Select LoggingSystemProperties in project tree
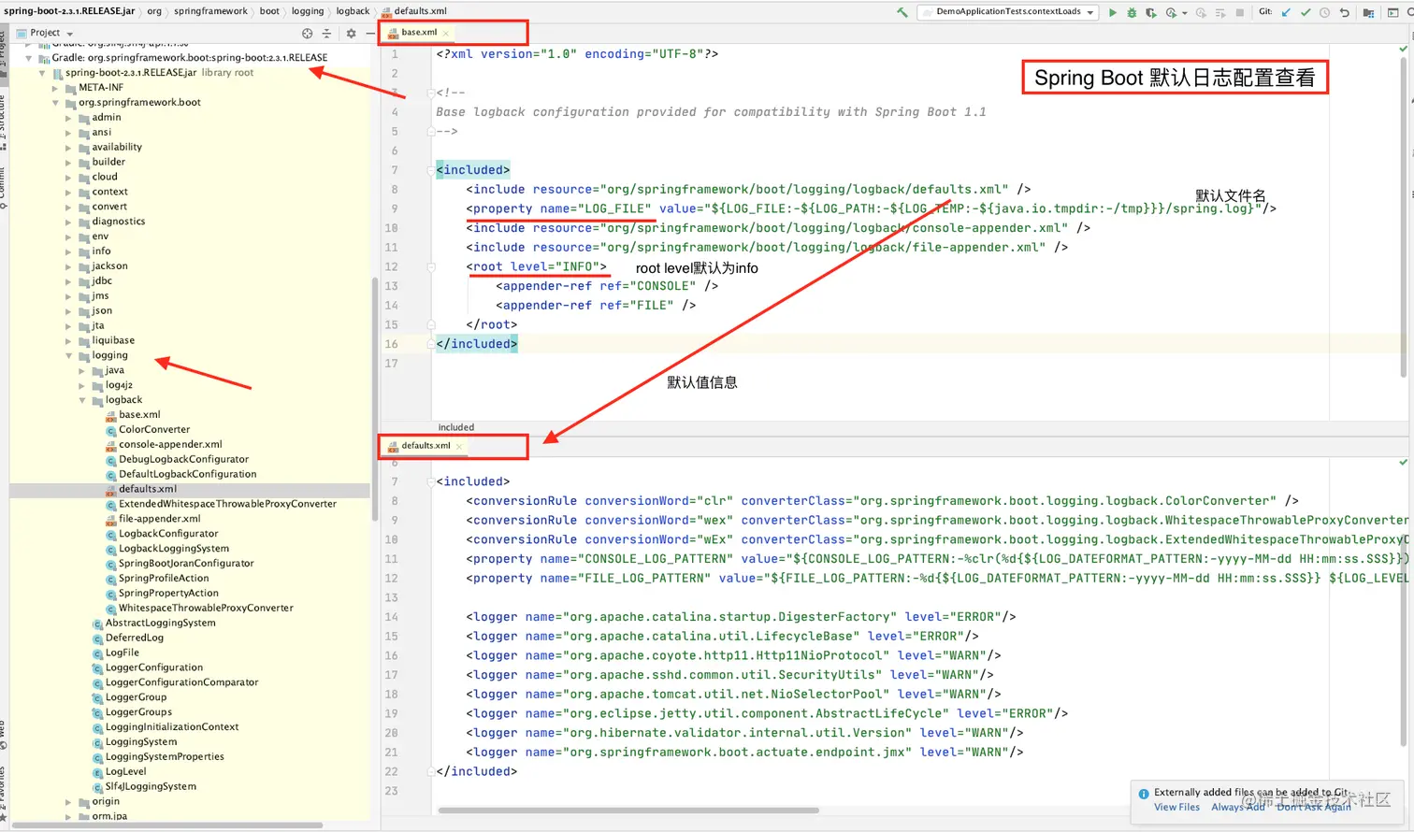Screen dimensions: 1414x832 coord(165,757)
